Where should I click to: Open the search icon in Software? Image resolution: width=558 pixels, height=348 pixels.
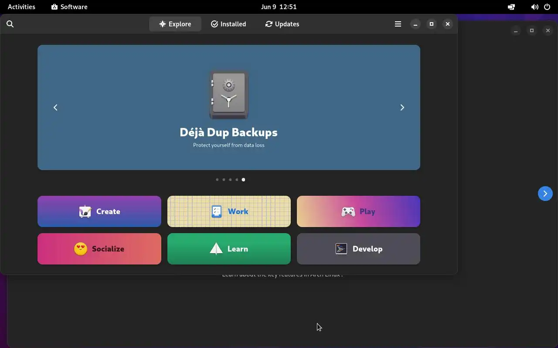tap(10, 24)
